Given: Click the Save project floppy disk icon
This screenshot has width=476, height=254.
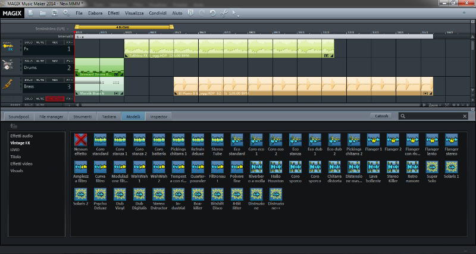Looking at the screenshot, I should pyautogui.click(x=55, y=12).
